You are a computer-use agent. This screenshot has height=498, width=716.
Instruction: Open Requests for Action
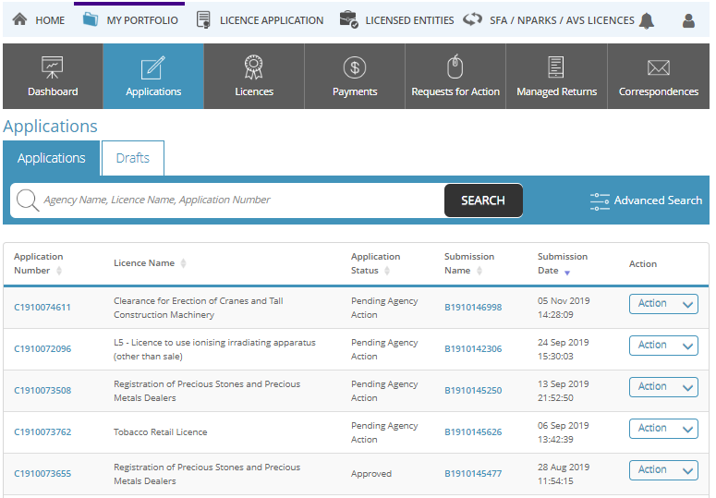455,77
